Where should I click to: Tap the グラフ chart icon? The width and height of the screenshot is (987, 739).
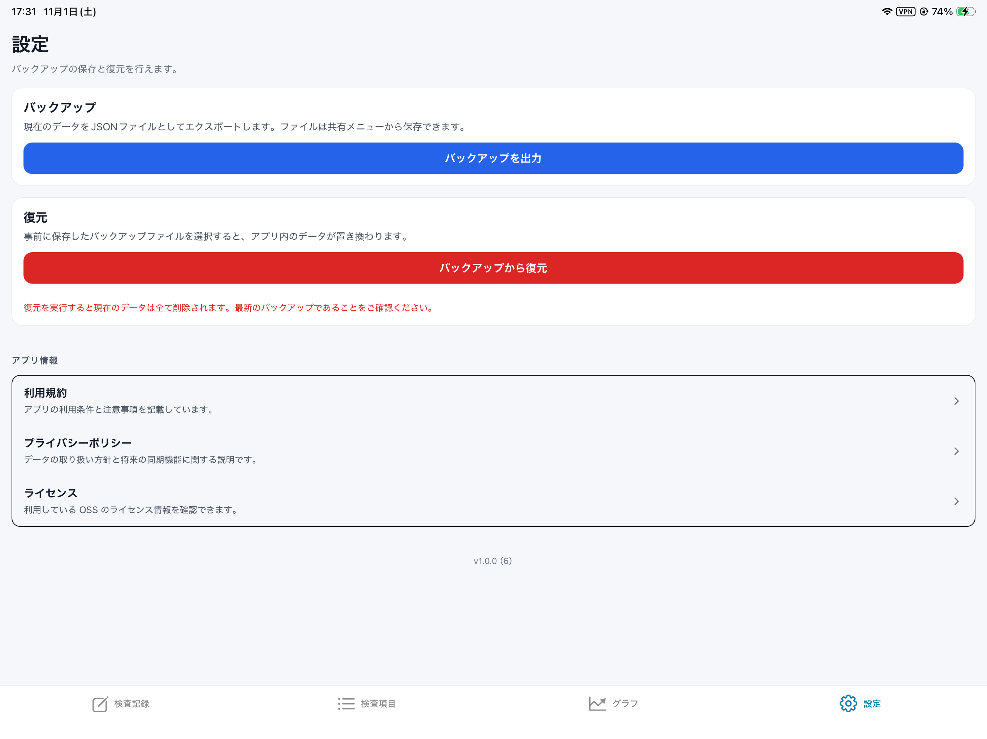[x=598, y=704]
